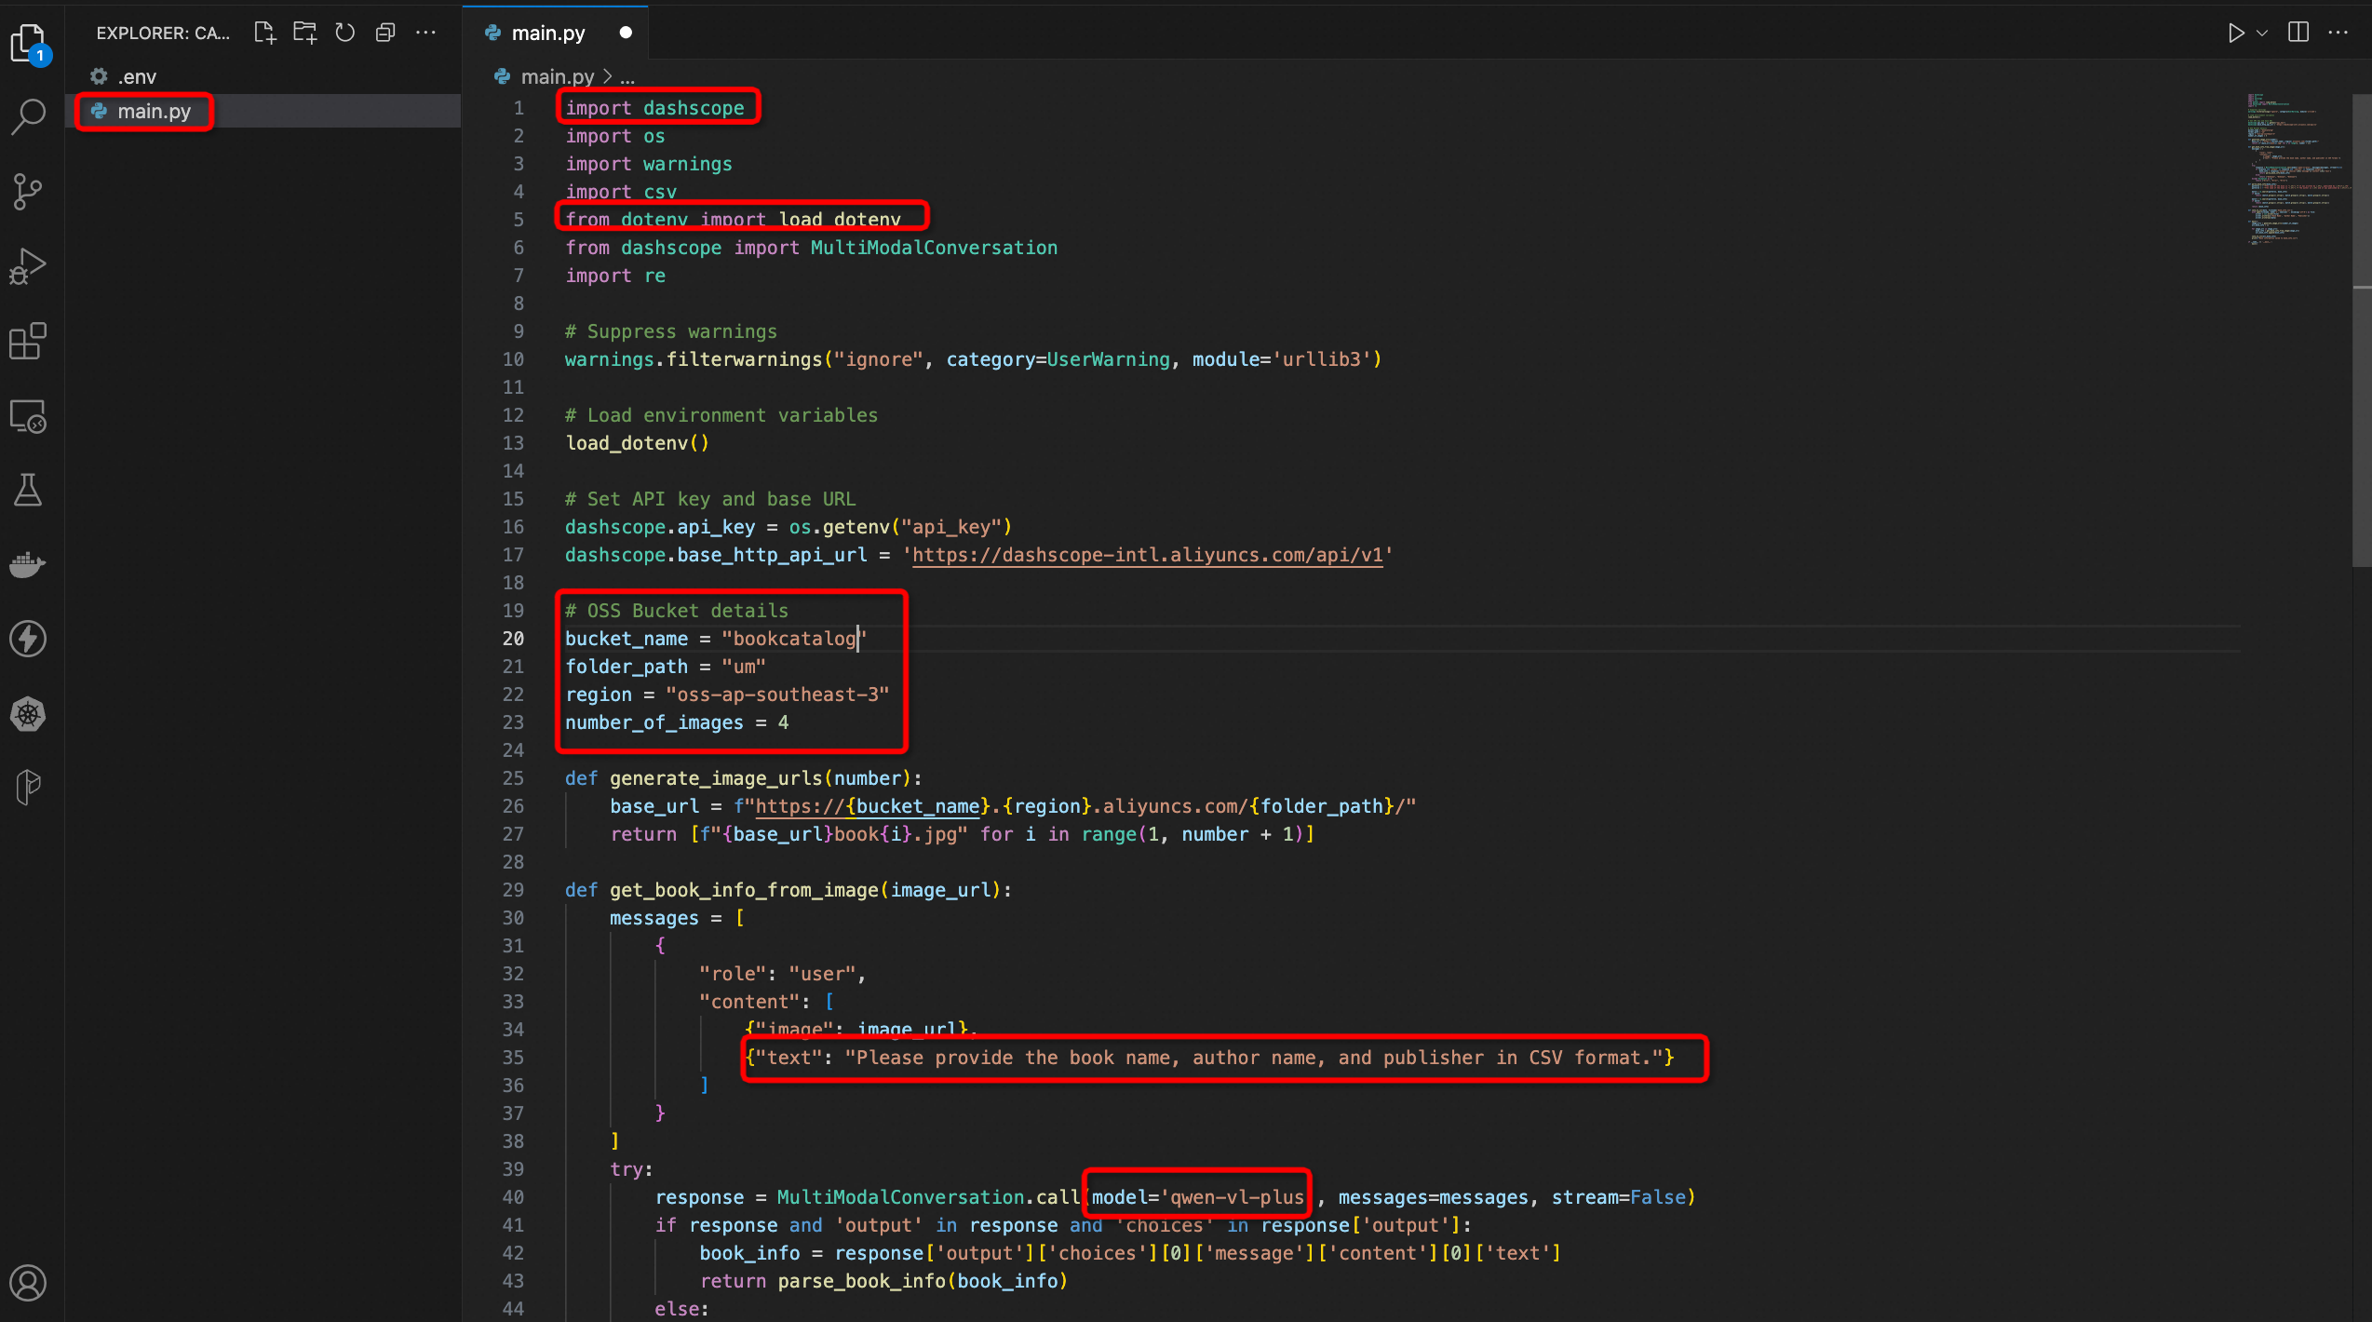Select the main.py editor tab
2372x1322 pixels.
(556, 33)
